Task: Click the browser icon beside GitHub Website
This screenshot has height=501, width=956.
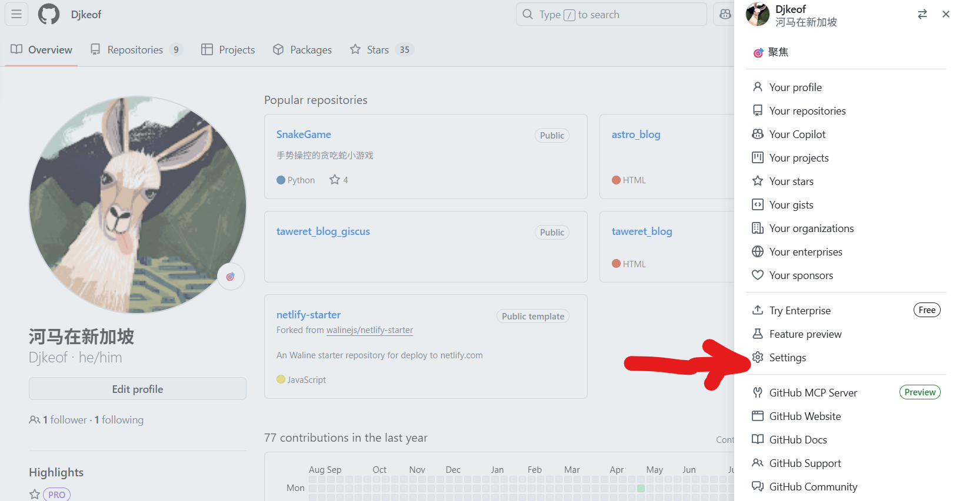Action: [758, 416]
